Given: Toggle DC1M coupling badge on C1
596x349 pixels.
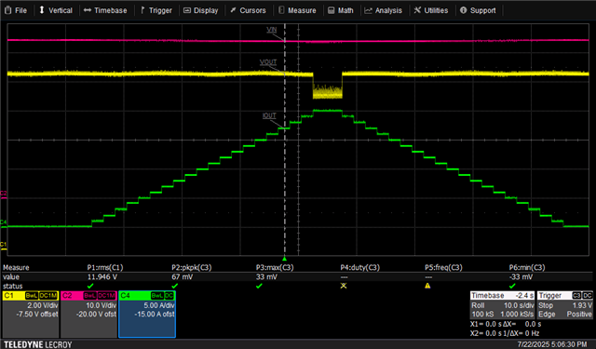Looking at the screenshot, I should click(48, 295).
